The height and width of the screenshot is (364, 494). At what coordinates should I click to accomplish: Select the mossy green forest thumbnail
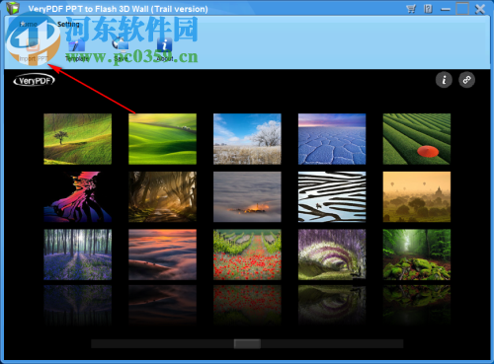pos(417,255)
